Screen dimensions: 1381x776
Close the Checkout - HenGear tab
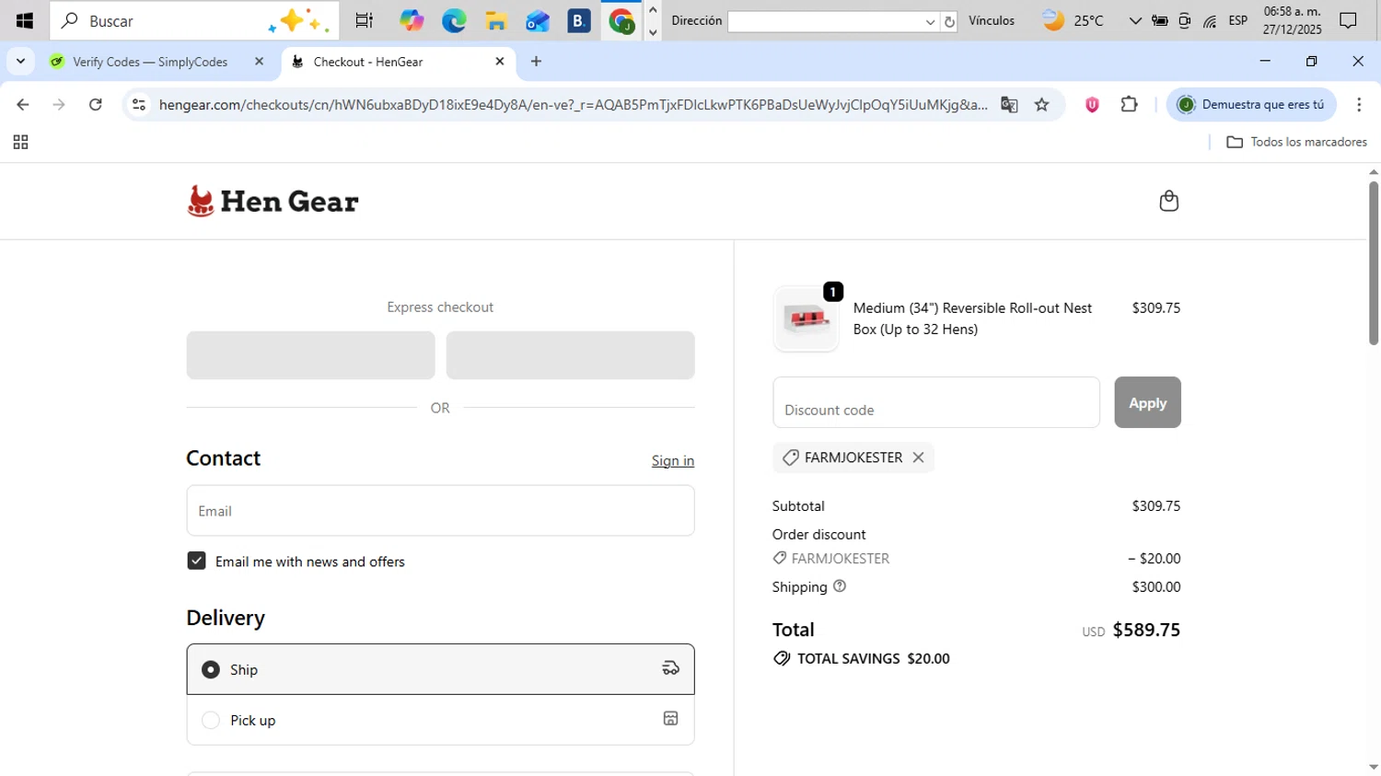point(500,62)
